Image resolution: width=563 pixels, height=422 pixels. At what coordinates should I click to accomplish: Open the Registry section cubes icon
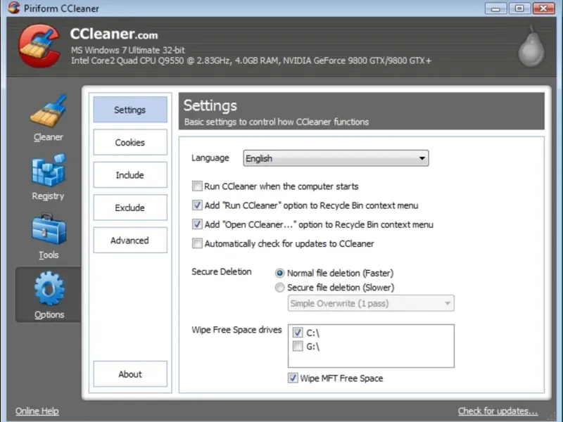49,170
